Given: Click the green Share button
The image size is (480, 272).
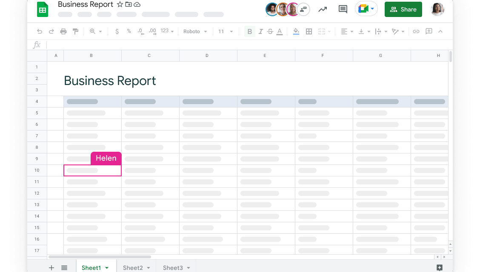Looking at the screenshot, I should 403,9.
